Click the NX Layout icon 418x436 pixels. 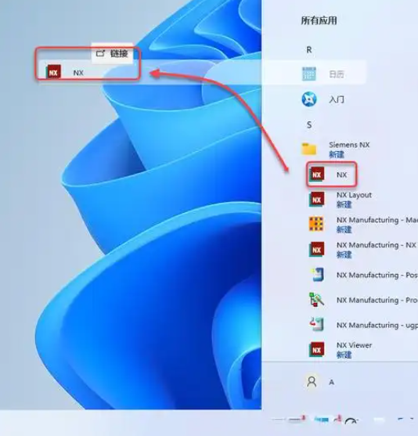[x=317, y=200]
